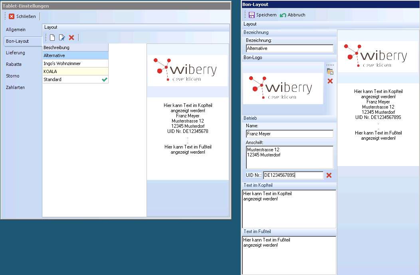
Task: Click into the Name field containing Franz Meyer
Action: click(x=289, y=134)
